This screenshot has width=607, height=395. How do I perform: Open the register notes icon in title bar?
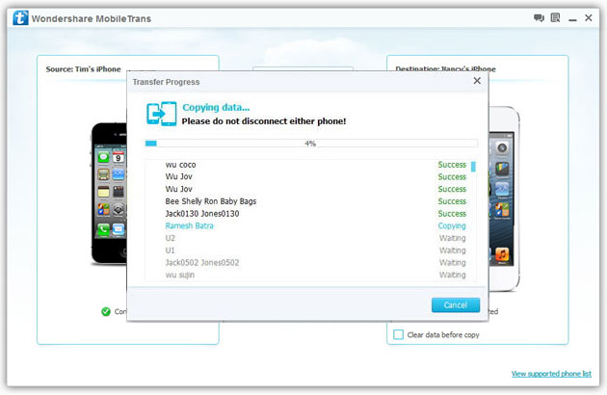555,17
